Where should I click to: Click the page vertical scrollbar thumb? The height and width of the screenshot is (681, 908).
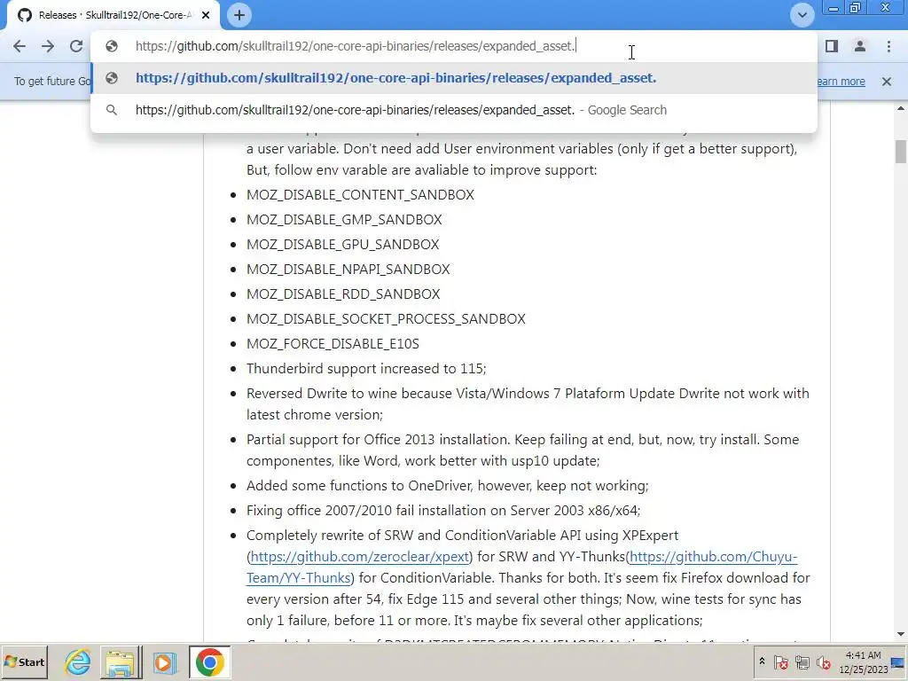tap(901, 152)
